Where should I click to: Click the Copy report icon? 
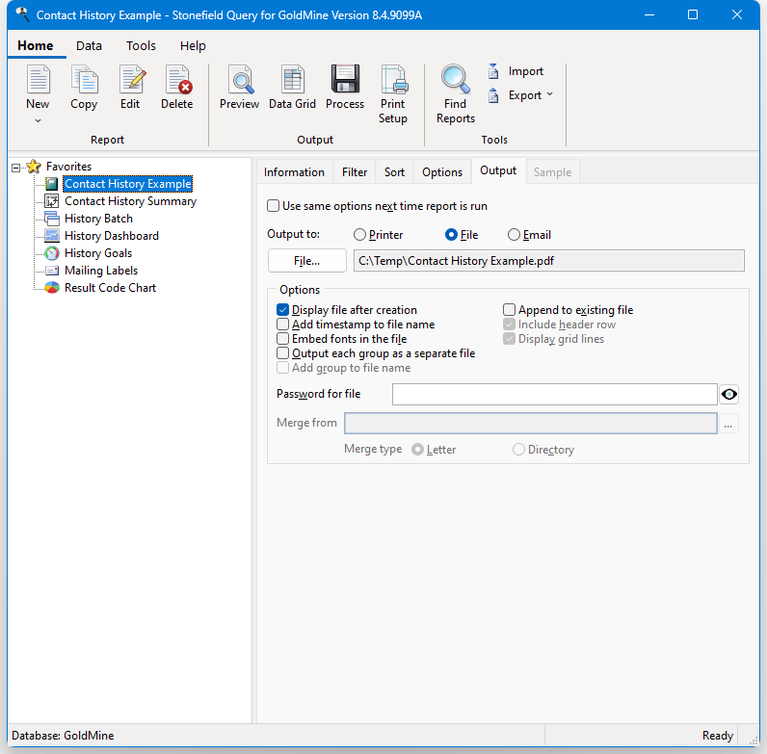[84, 79]
